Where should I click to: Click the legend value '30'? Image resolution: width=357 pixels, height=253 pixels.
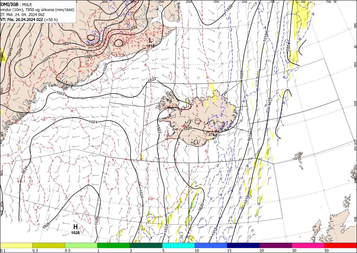294,251
